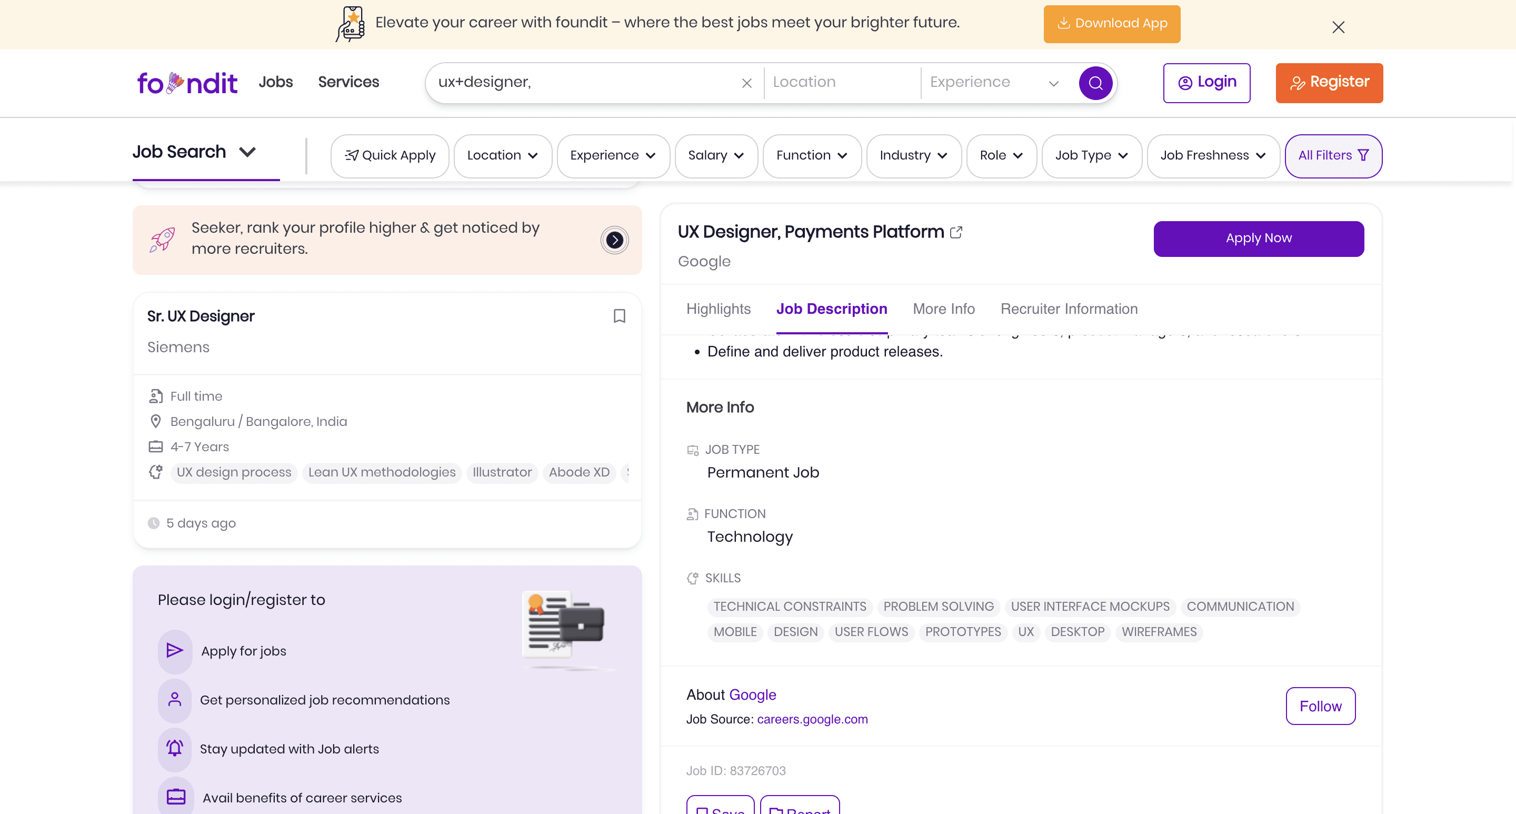Open All Filters panel
This screenshot has height=814, width=1516.
point(1333,156)
